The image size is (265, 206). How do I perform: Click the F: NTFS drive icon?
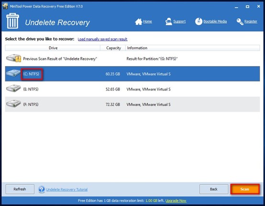[13, 103]
